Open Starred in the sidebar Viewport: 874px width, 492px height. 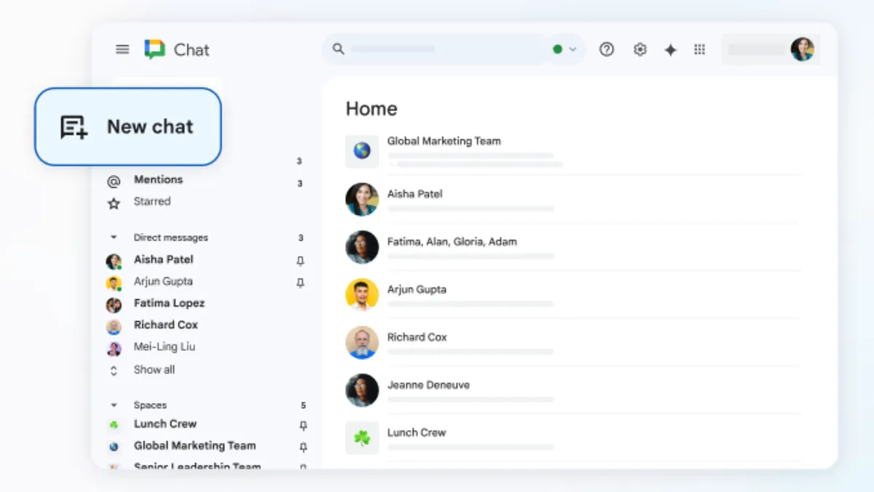[151, 202]
